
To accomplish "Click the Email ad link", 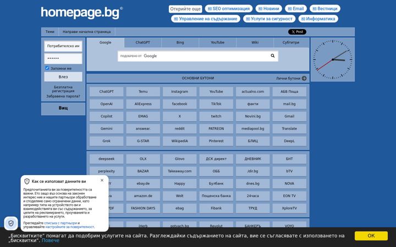I will [296, 9].
